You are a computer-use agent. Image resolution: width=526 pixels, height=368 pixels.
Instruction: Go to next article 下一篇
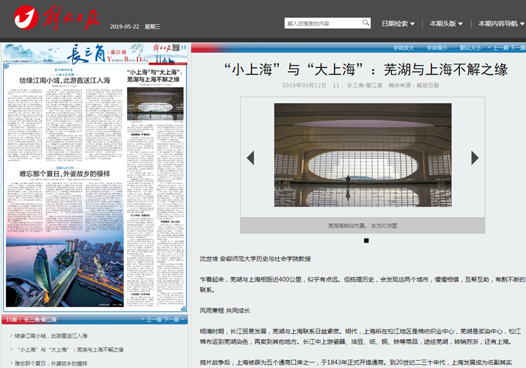tap(519, 48)
